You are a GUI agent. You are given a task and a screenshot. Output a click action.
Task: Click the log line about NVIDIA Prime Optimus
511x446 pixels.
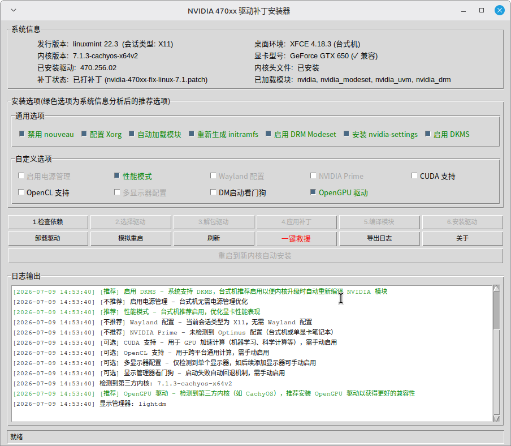pos(174,333)
